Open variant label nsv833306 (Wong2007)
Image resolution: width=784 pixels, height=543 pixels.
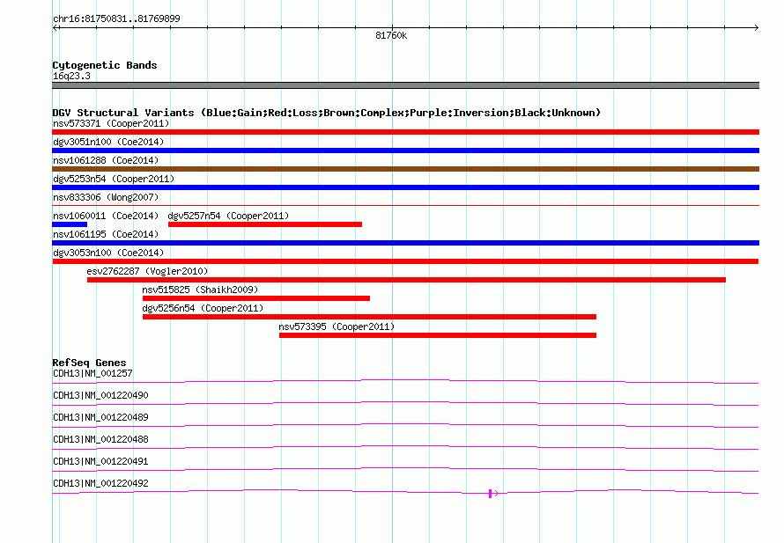point(106,197)
